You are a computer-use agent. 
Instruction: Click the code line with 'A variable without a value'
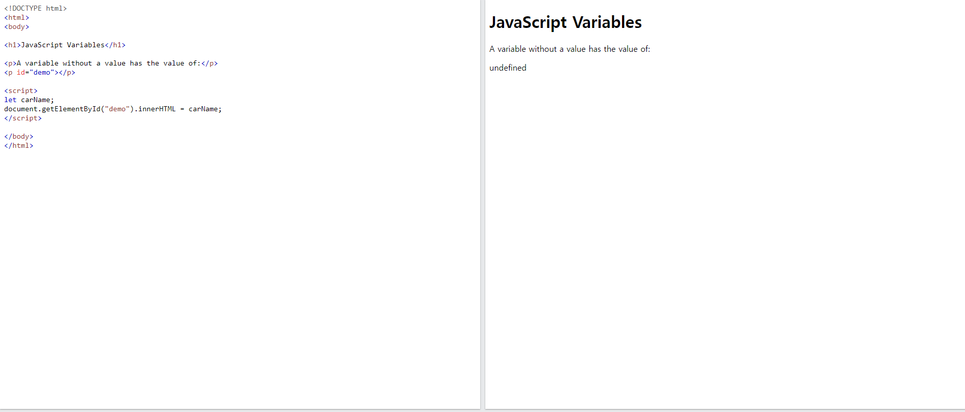point(111,63)
